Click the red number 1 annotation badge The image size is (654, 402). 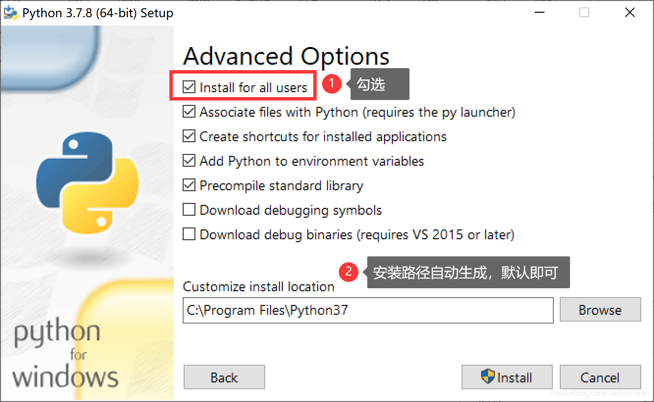[x=331, y=84]
